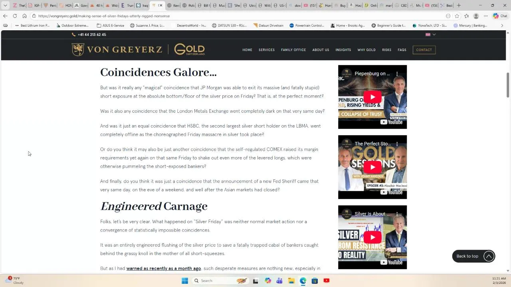Switch to the Gov tab
Screen dimensions: 511x287
(81, 6)
